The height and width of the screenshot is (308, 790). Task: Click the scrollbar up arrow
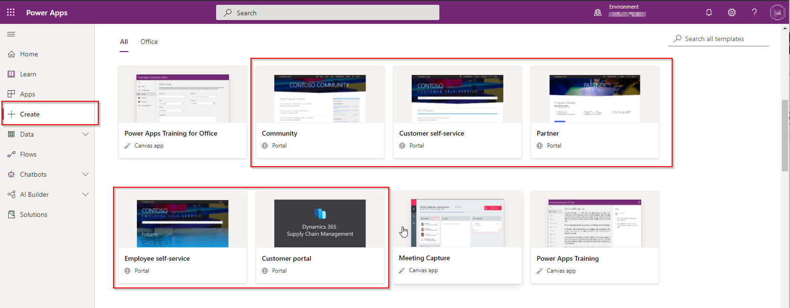click(x=785, y=28)
